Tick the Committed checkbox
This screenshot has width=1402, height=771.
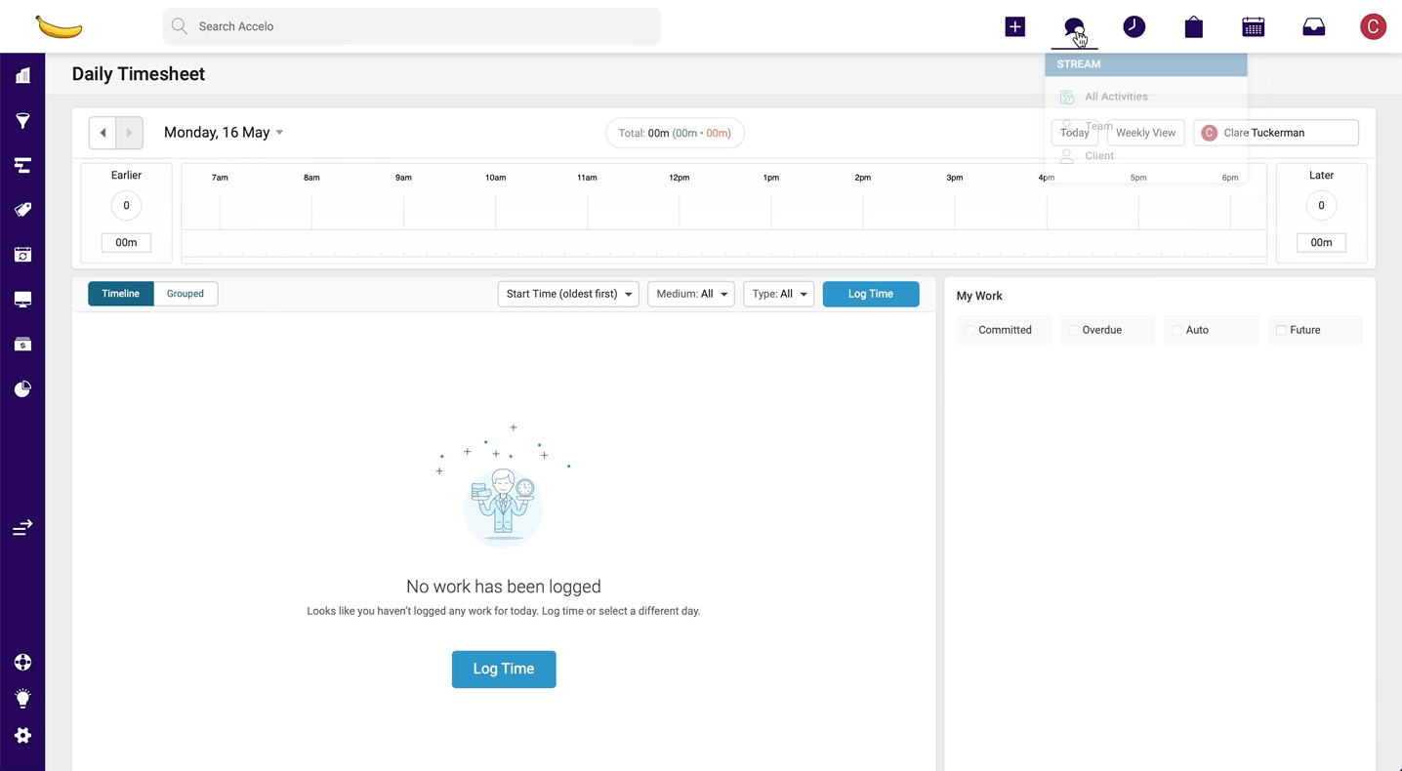coord(969,330)
